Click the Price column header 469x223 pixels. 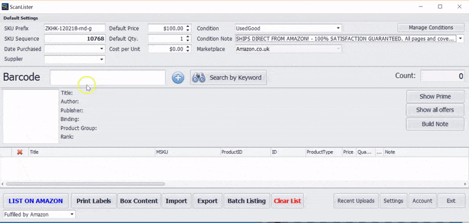pos(349,152)
